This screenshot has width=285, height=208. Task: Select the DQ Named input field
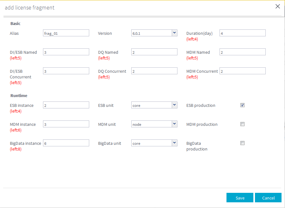click(x=154, y=52)
